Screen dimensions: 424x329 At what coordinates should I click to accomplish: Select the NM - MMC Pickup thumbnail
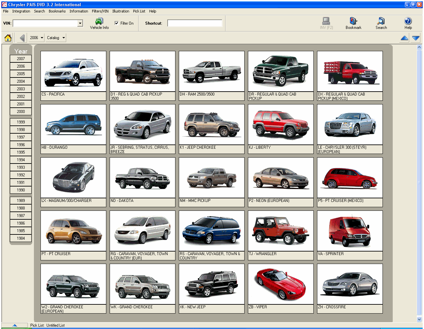tap(212, 178)
